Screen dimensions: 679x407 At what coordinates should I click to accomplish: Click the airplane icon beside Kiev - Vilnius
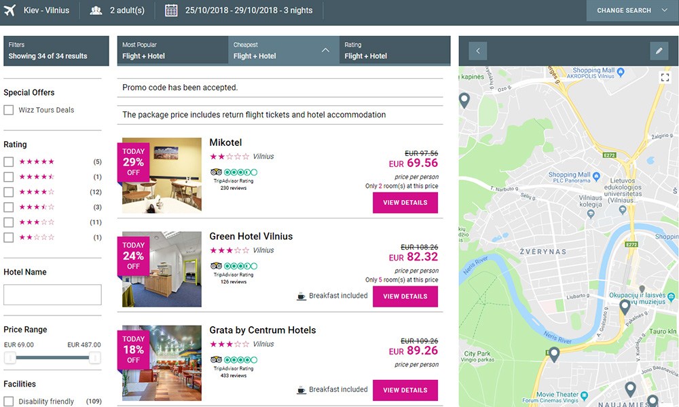[x=10, y=11]
